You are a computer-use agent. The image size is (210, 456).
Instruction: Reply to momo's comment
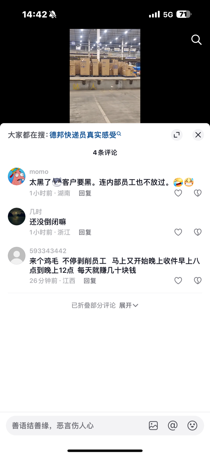click(x=85, y=193)
